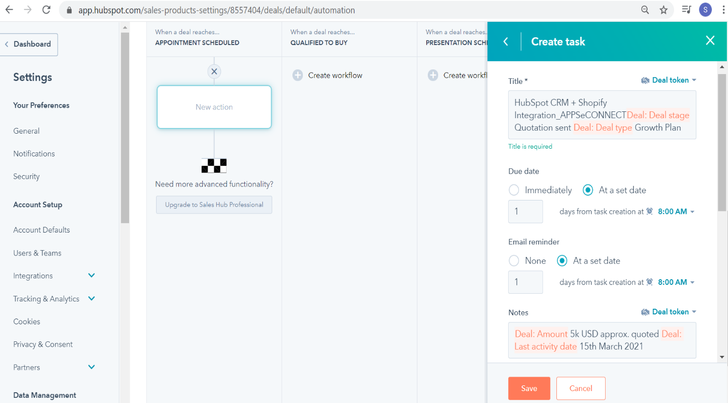Viewport: 728px width, 403px height.
Task: Click the Deal: Deal stage token in Title
Action: [658, 115]
